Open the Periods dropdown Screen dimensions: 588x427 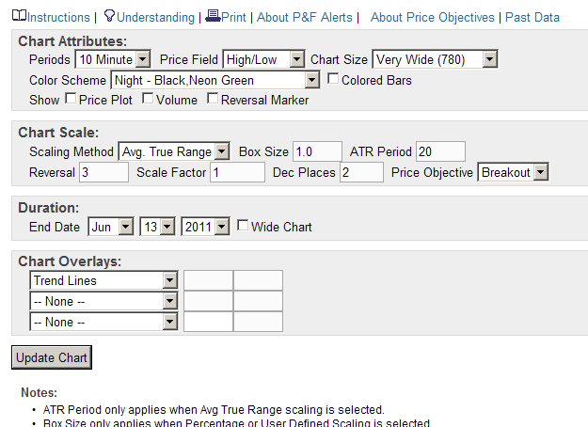[113, 59]
